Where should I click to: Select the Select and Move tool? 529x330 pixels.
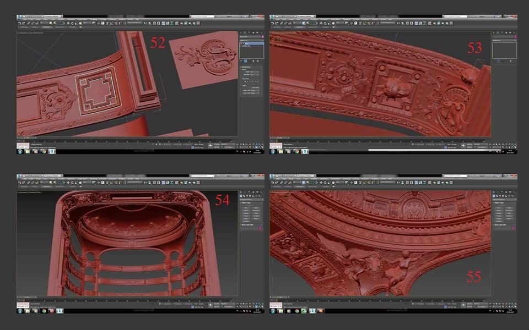(x=68, y=24)
